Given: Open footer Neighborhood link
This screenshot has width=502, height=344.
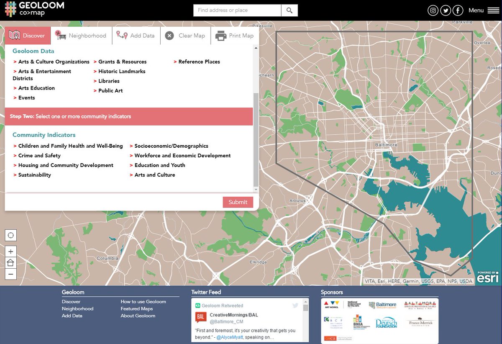Looking at the screenshot, I should tap(77, 308).
